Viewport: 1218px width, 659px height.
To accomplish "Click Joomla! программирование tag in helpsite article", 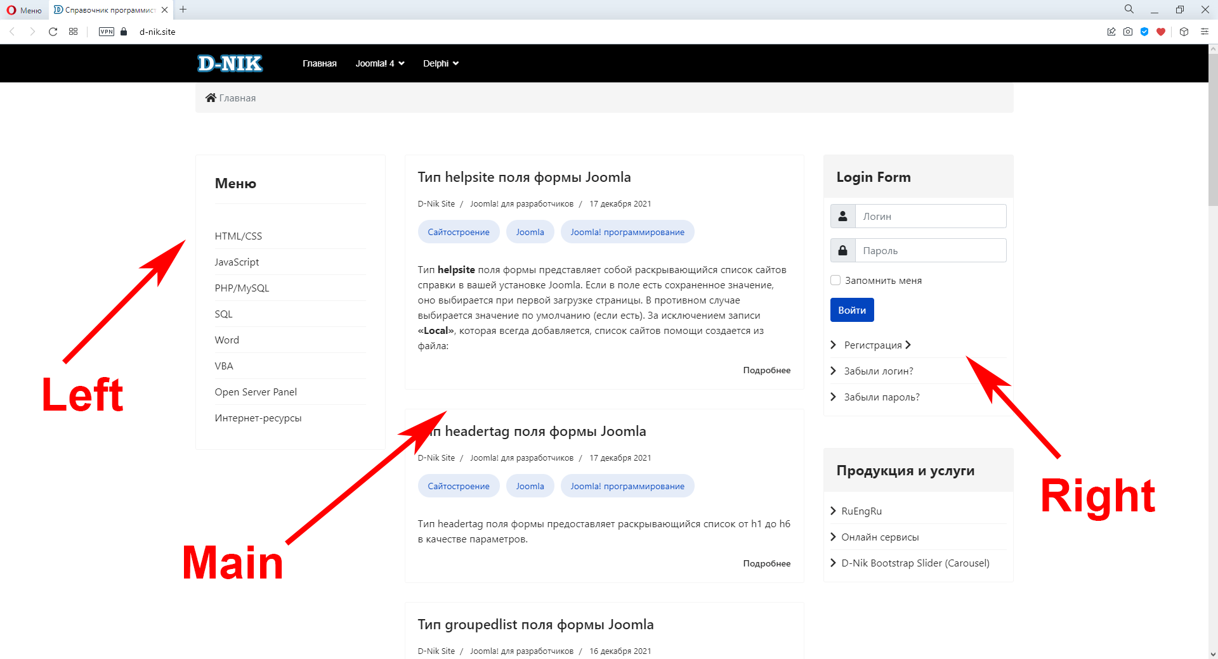I will tap(627, 232).
